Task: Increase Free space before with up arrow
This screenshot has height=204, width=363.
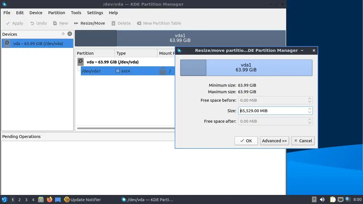Action: 310,98
